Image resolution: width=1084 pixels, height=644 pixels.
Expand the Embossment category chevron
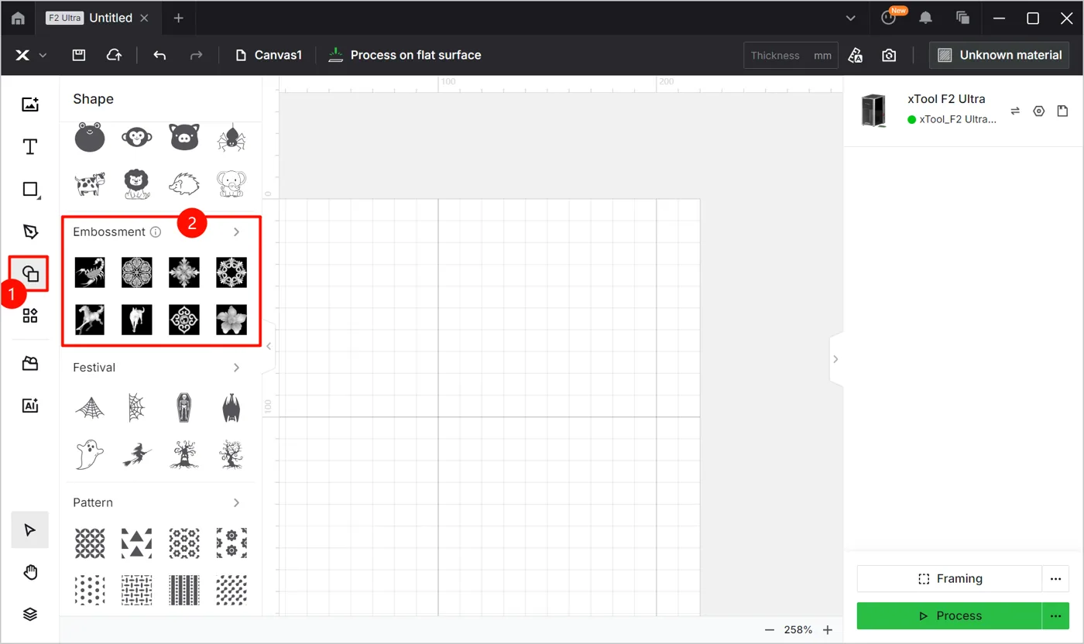pyautogui.click(x=237, y=231)
